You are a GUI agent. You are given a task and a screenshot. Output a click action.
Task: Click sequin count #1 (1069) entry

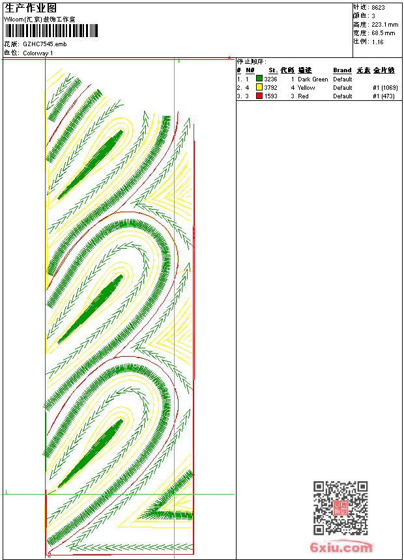click(385, 88)
